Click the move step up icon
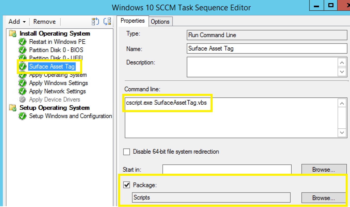Viewport: 350px width, 207px height. [95, 22]
